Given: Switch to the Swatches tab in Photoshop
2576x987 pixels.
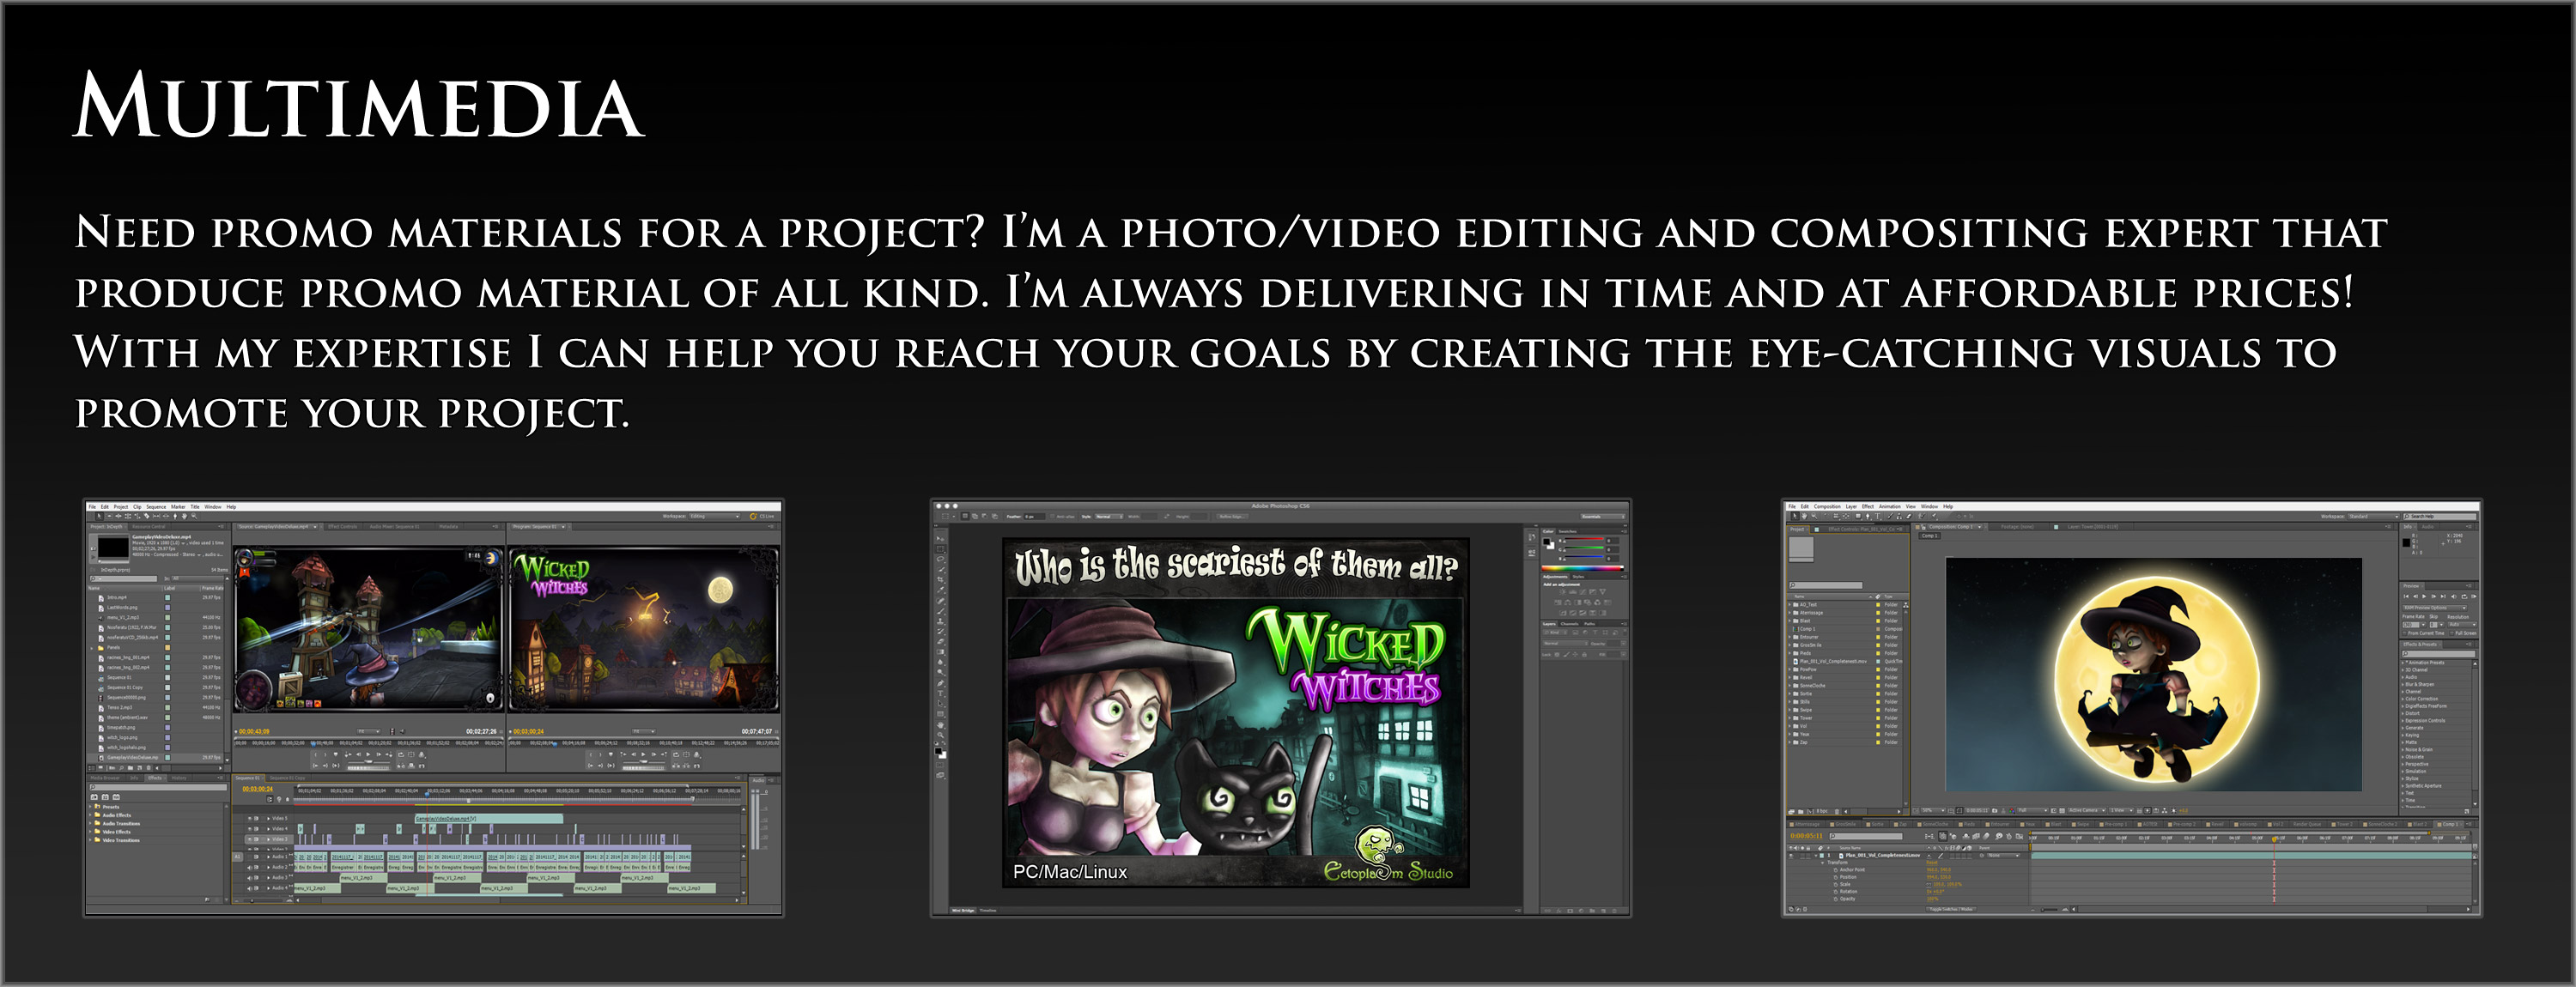Looking at the screenshot, I should (x=1568, y=532).
